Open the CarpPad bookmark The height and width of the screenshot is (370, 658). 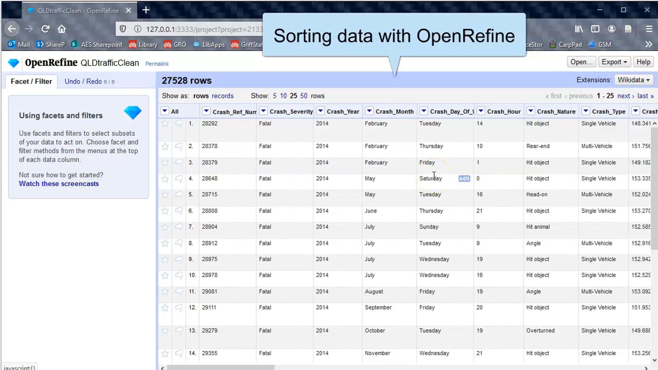pyautogui.click(x=566, y=44)
